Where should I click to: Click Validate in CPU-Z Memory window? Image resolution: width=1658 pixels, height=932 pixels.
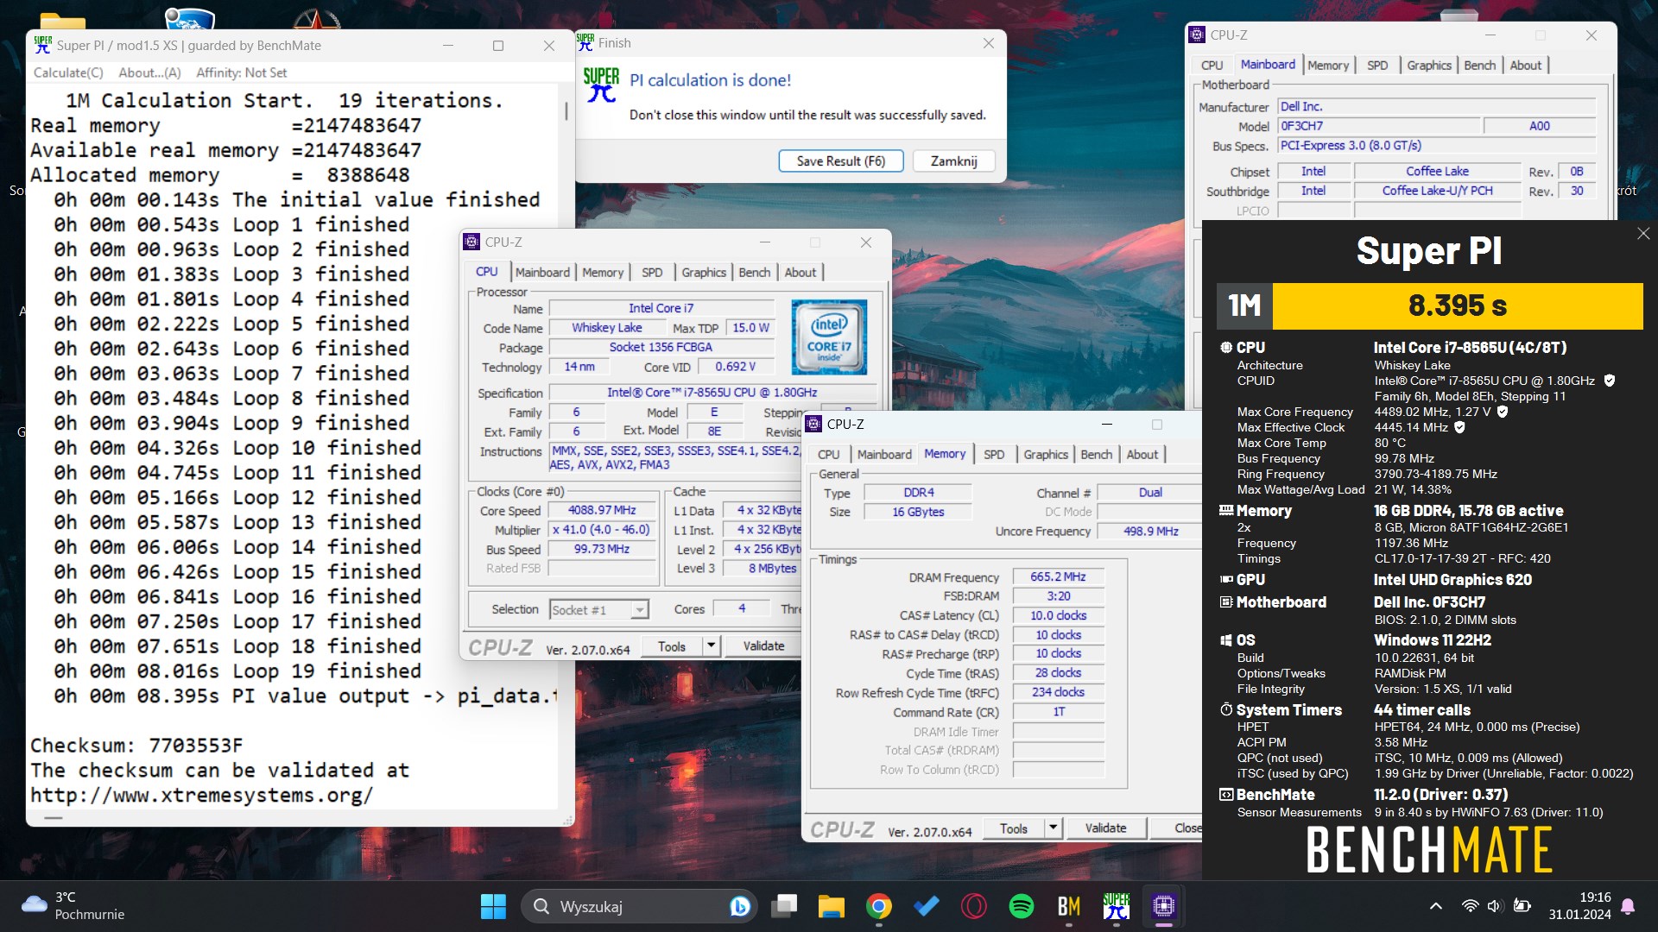click(1105, 828)
